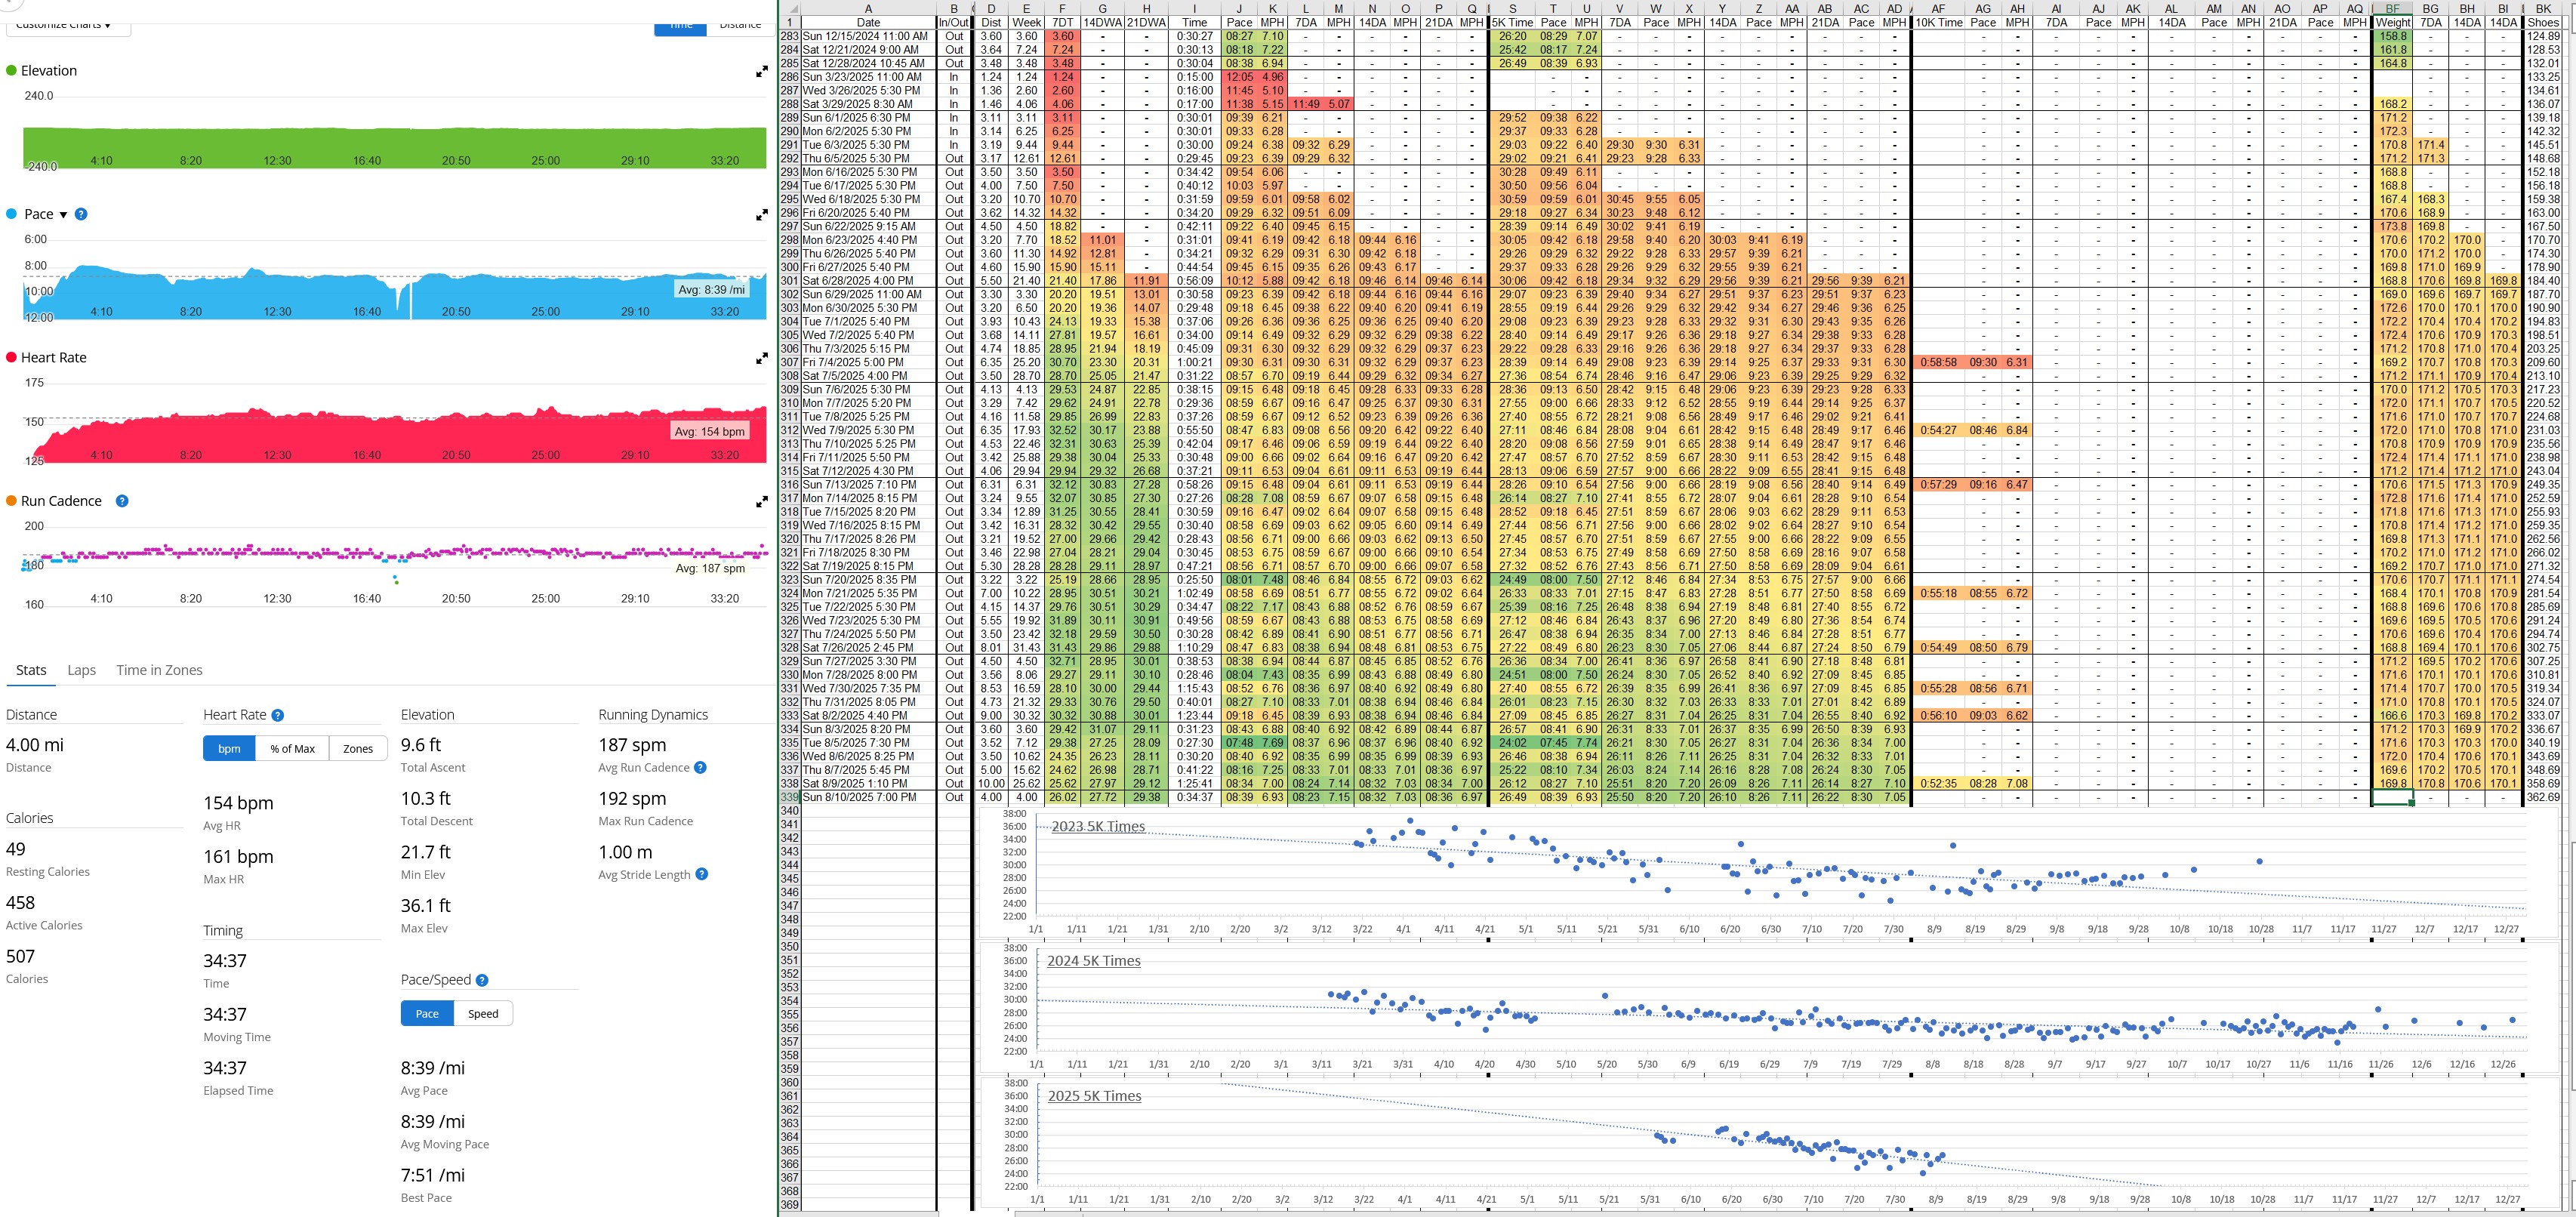Click the '2024 5K Times' chart title
Screen dimensions: 2576x1217
click(1094, 961)
